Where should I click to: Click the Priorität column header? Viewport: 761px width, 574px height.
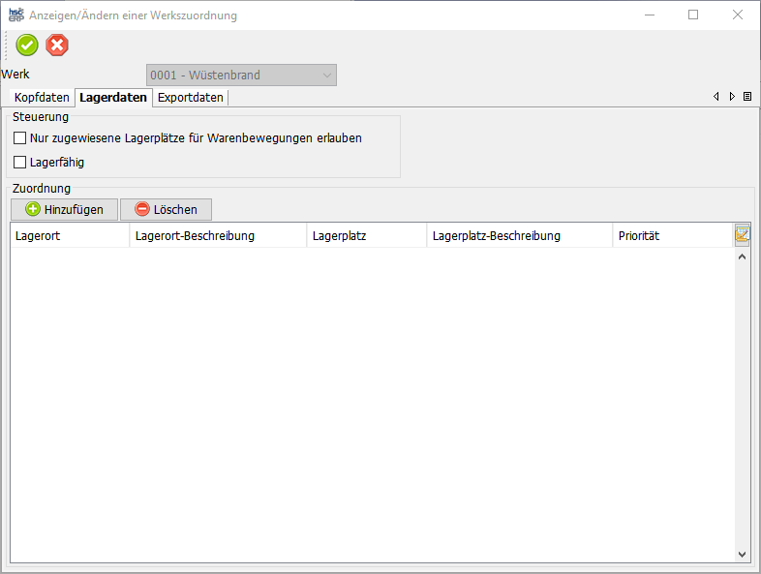coord(672,236)
